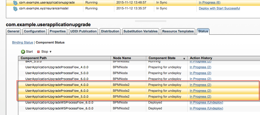Click the green Start play icon
260x115 pixels.
(x=23, y=52)
